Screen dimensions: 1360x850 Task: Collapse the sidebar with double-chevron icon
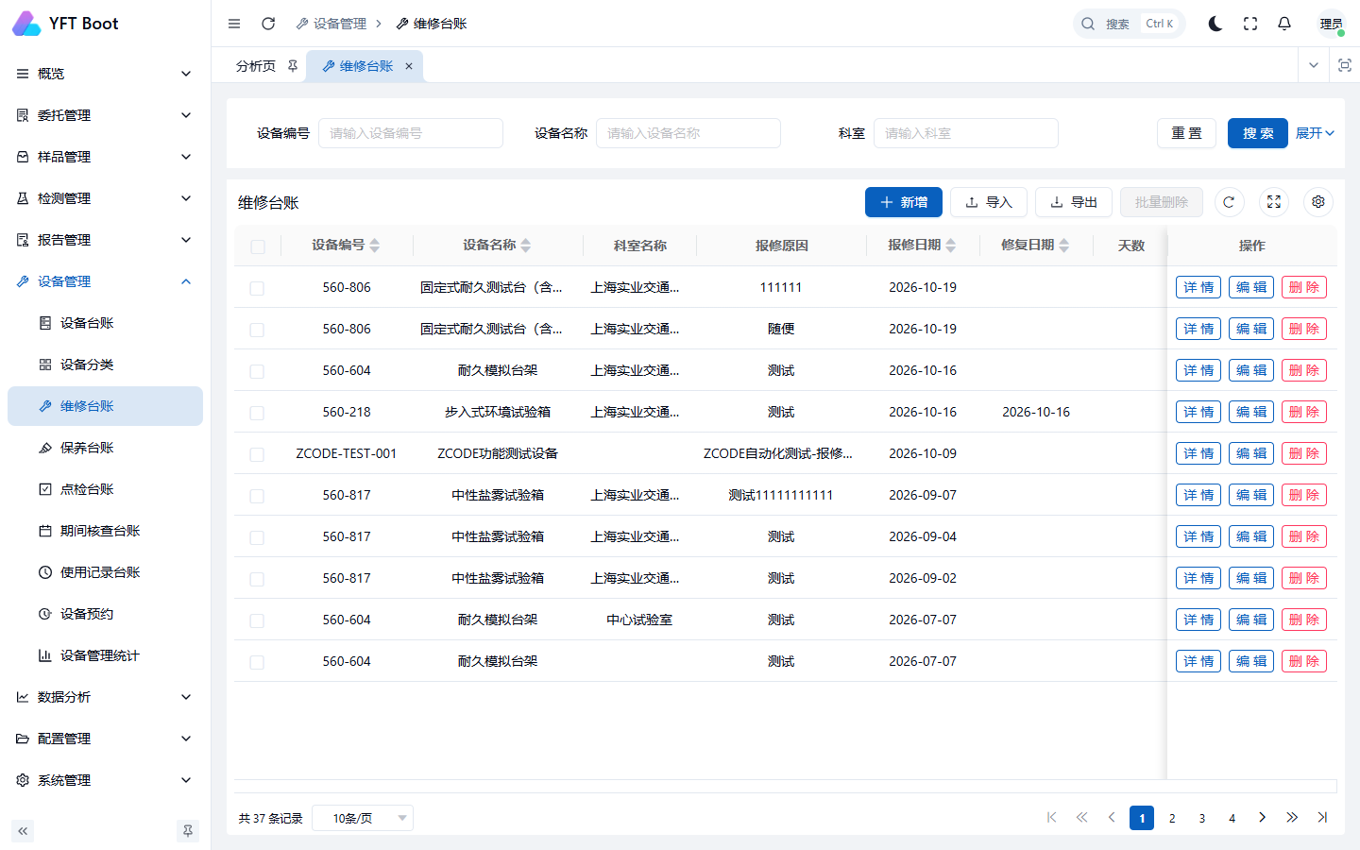point(23,831)
